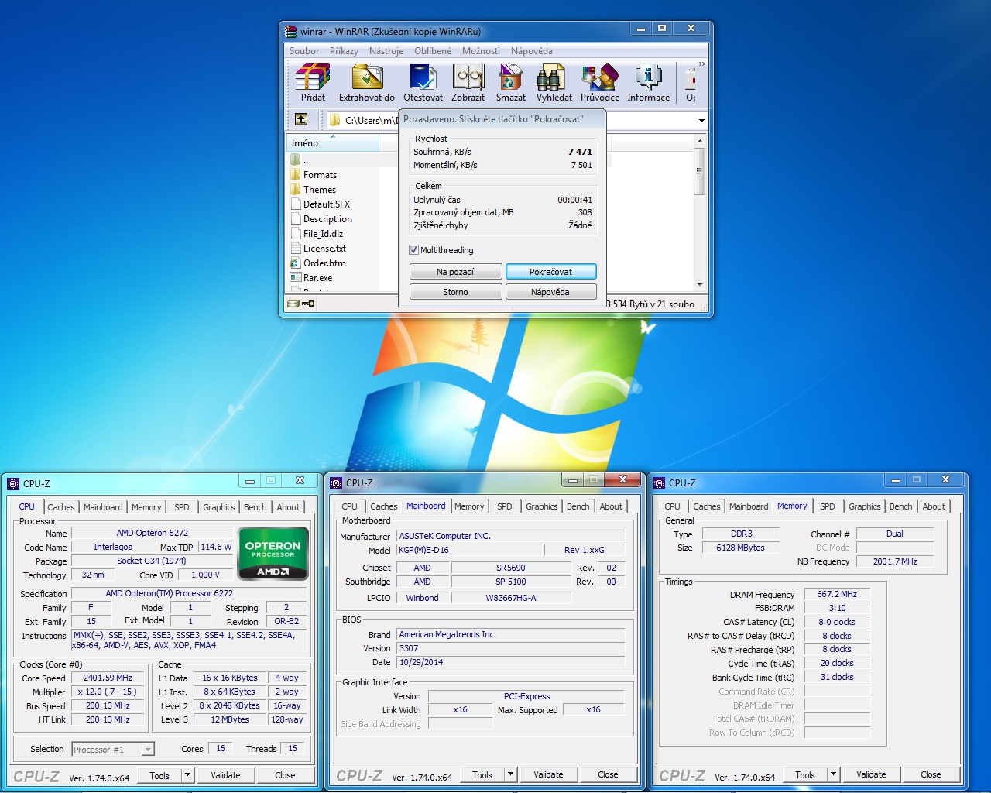Toggle the Multithreading checkbox

[413, 250]
